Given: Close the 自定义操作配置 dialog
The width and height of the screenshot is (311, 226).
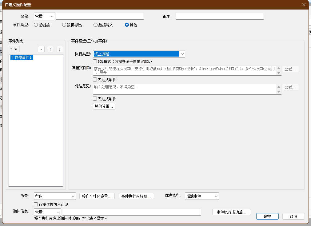Looking at the screenshot, I should click(x=304, y=5).
